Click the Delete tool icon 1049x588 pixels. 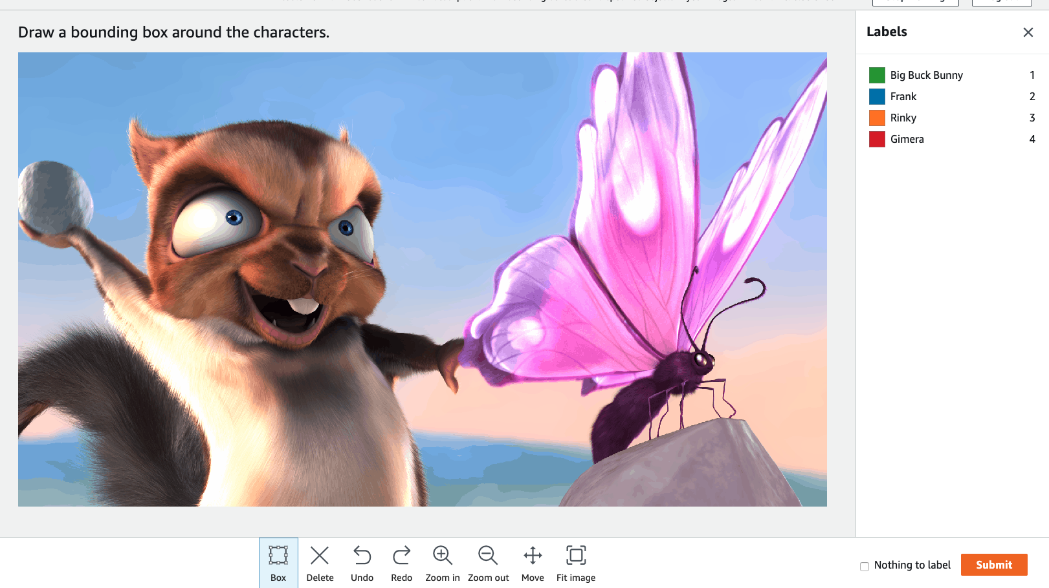coord(320,563)
